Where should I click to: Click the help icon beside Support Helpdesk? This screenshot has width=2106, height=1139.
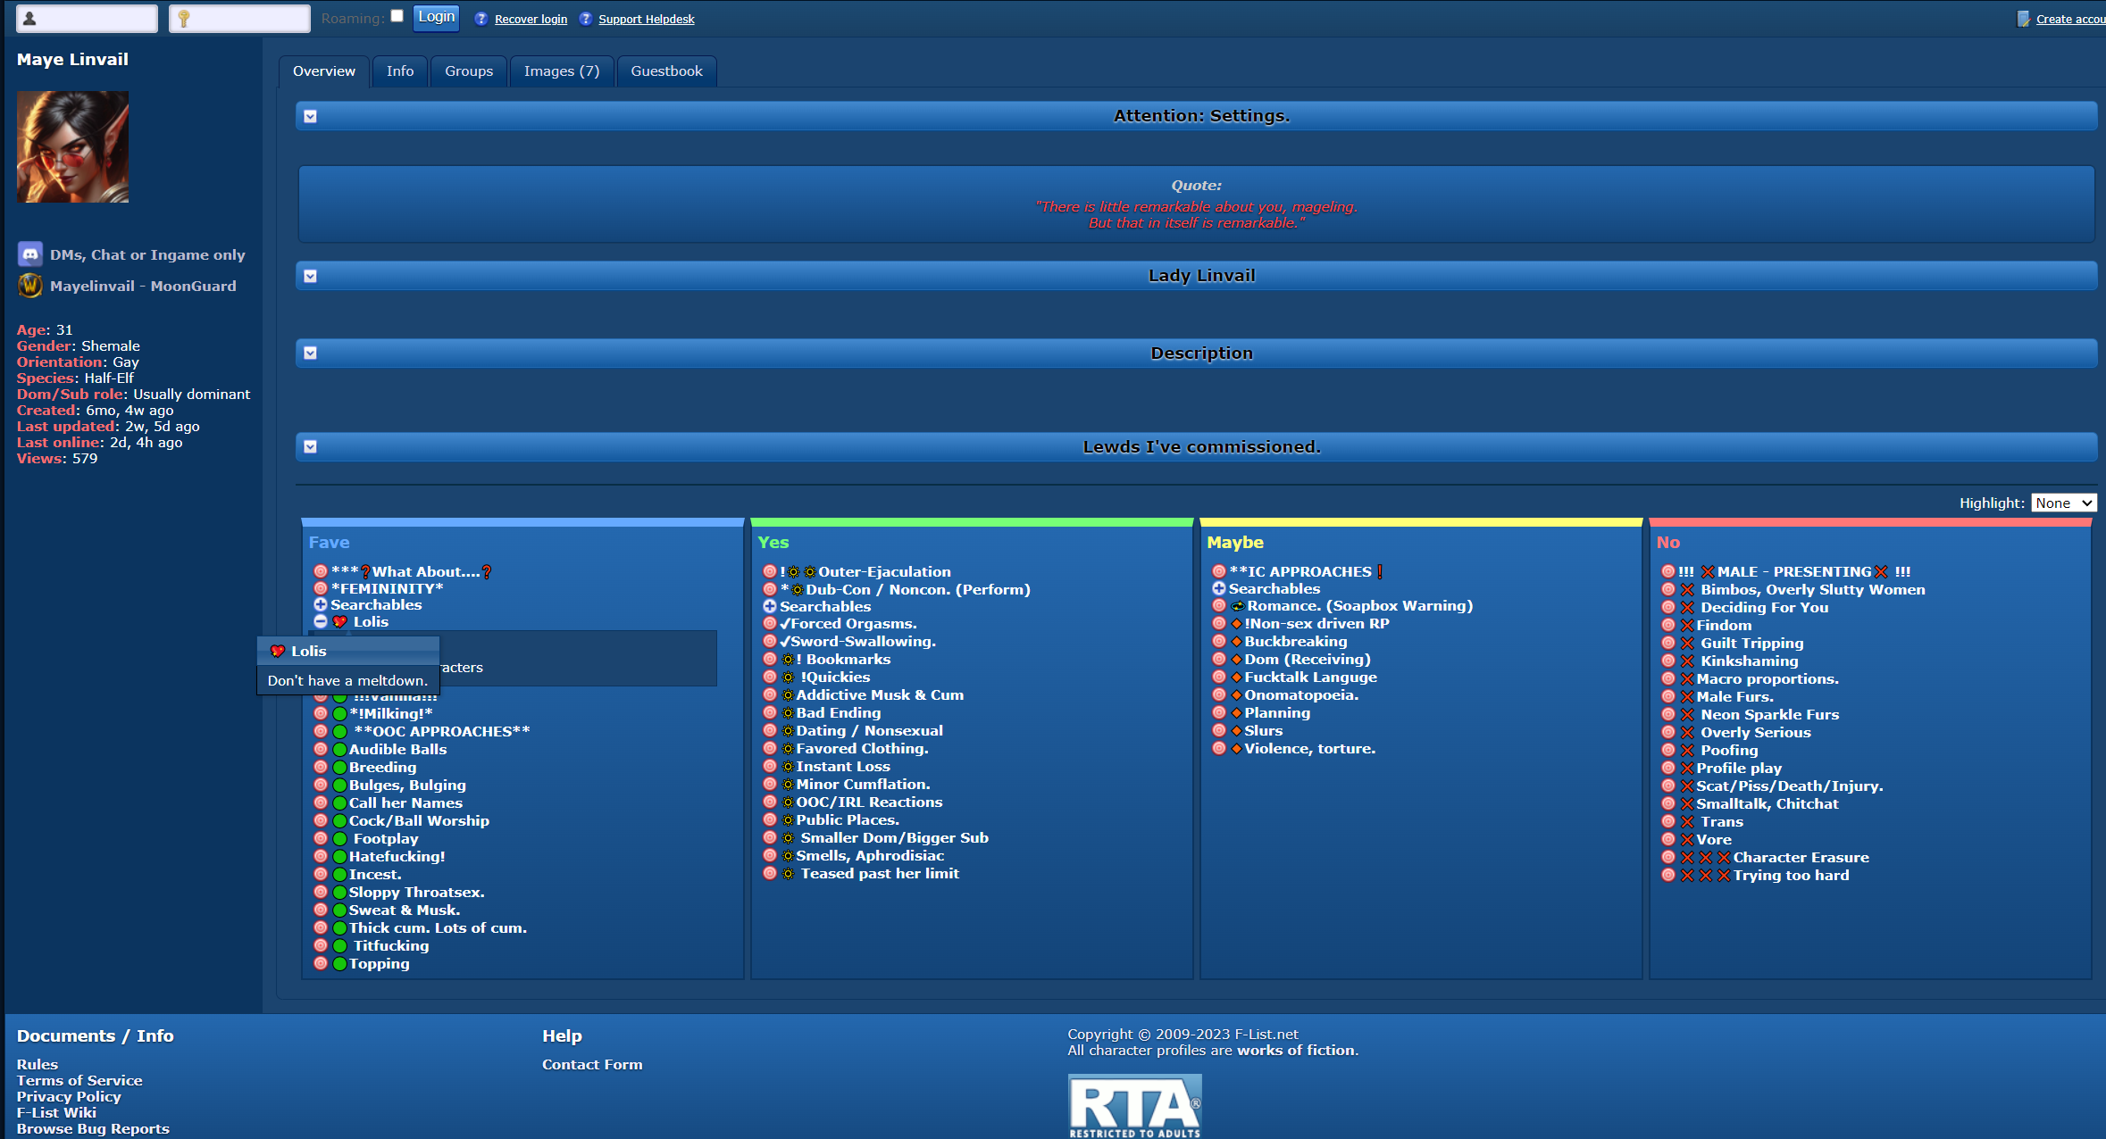point(585,19)
